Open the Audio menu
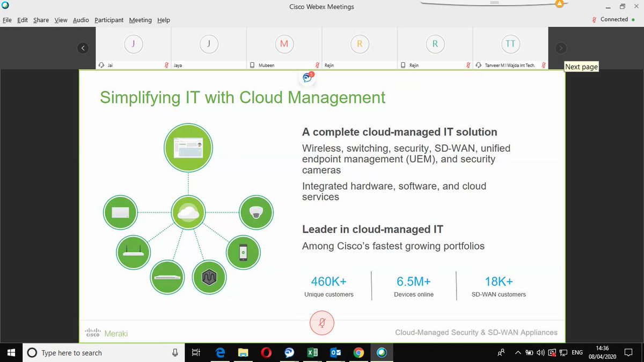The image size is (644, 362). coord(81,20)
